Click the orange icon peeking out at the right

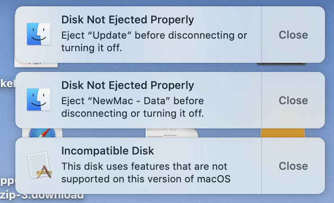283,133
